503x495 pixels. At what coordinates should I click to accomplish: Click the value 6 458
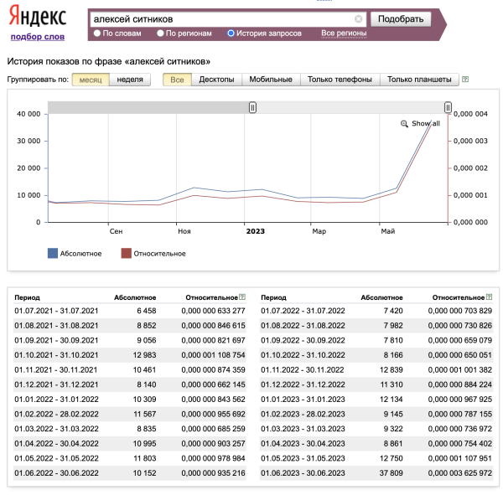coord(147,311)
